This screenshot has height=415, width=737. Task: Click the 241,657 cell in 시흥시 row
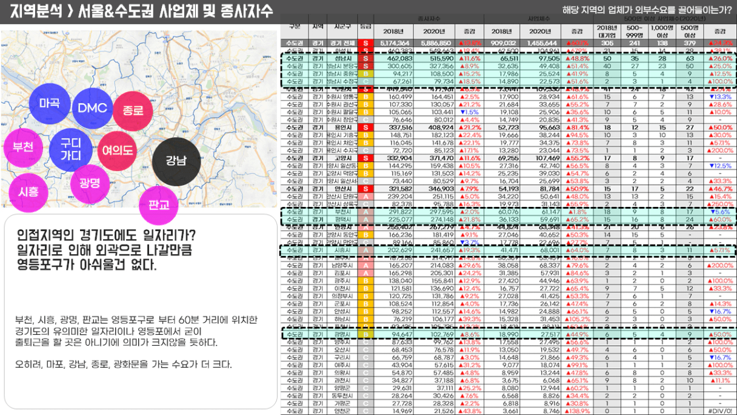[435, 249]
